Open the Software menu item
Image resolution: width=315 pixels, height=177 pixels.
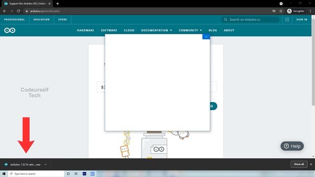coord(109,30)
